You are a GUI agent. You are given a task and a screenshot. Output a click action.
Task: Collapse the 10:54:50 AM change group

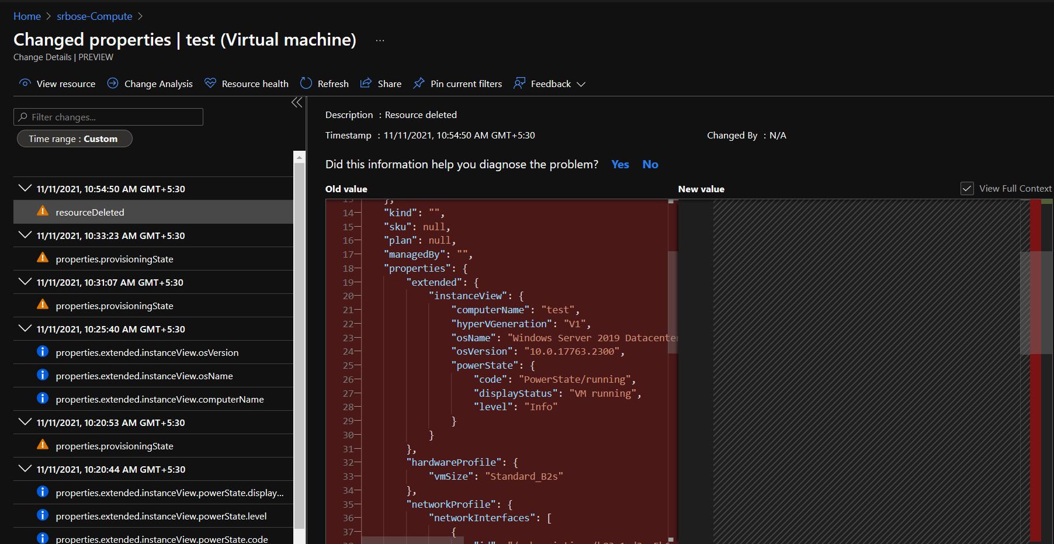coord(25,188)
